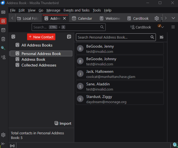Open list display options icon
The width and height of the screenshot is (178, 148).
[x=161, y=37]
